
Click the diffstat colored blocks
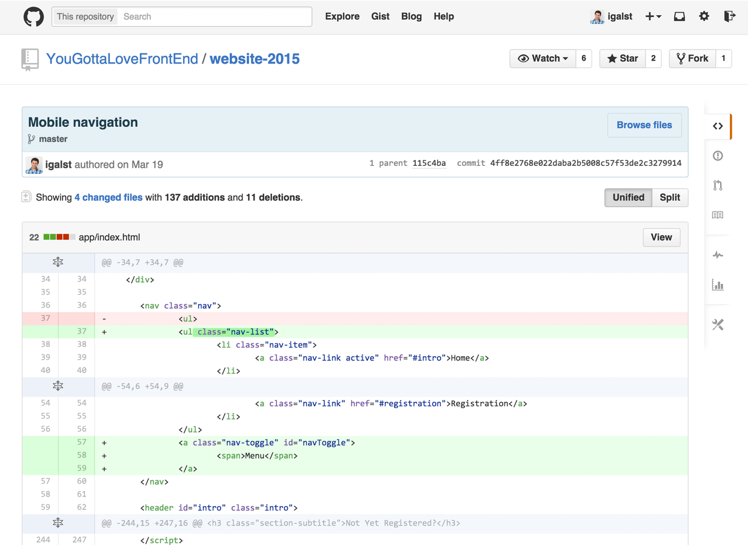pos(59,237)
